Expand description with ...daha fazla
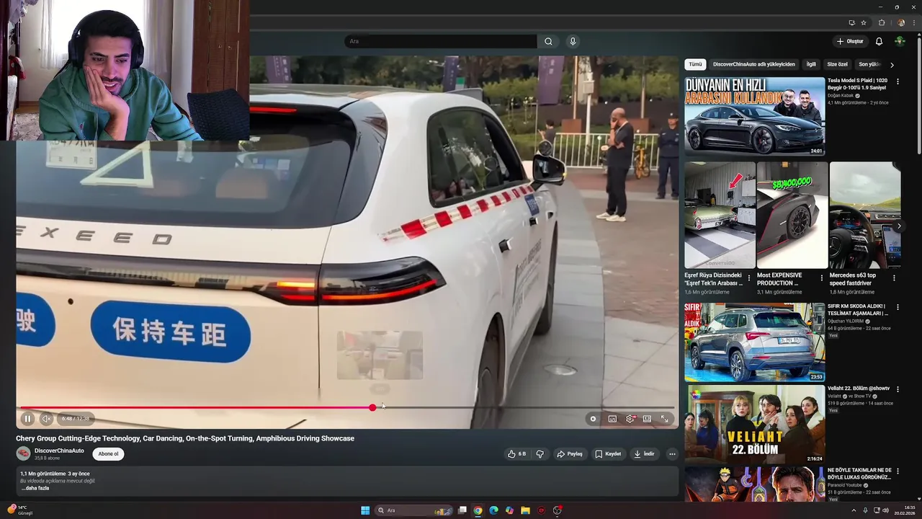The height and width of the screenshot is (519, 922). pos(35,488)
